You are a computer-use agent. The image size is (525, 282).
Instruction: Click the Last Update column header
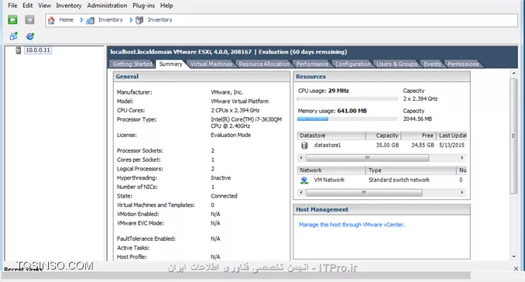pyautogui.click(x=452, y=136)
